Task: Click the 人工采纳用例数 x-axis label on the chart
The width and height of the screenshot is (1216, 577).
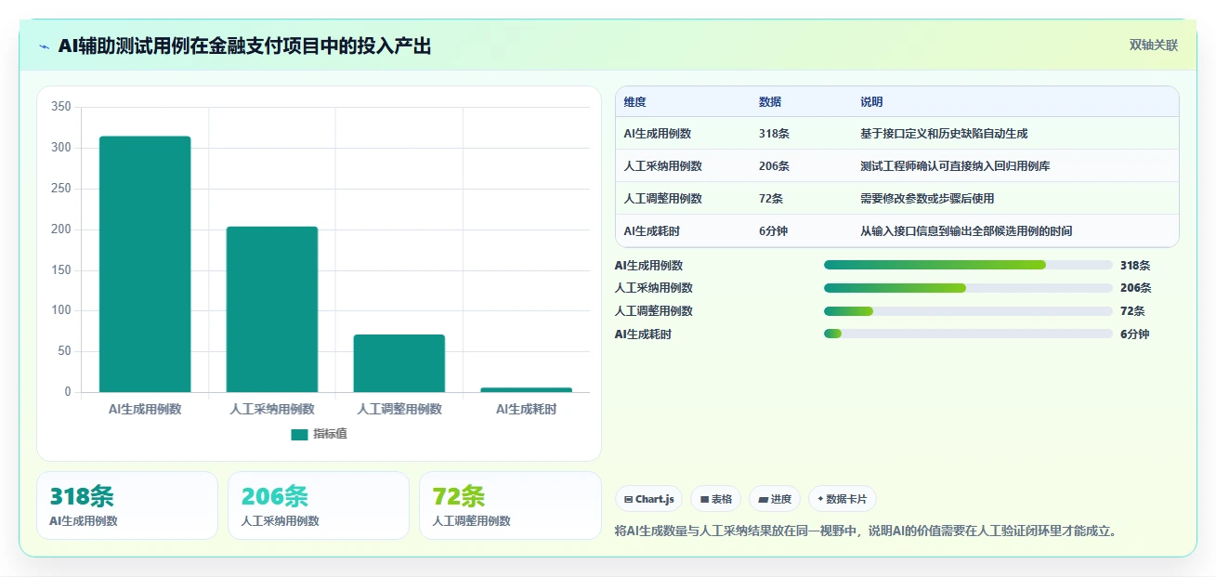Action: (272, 409)
